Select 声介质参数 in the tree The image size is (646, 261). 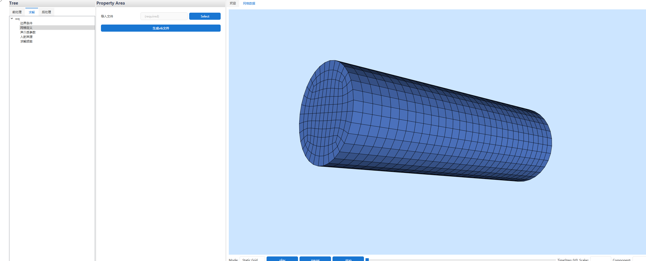point(28,32)
